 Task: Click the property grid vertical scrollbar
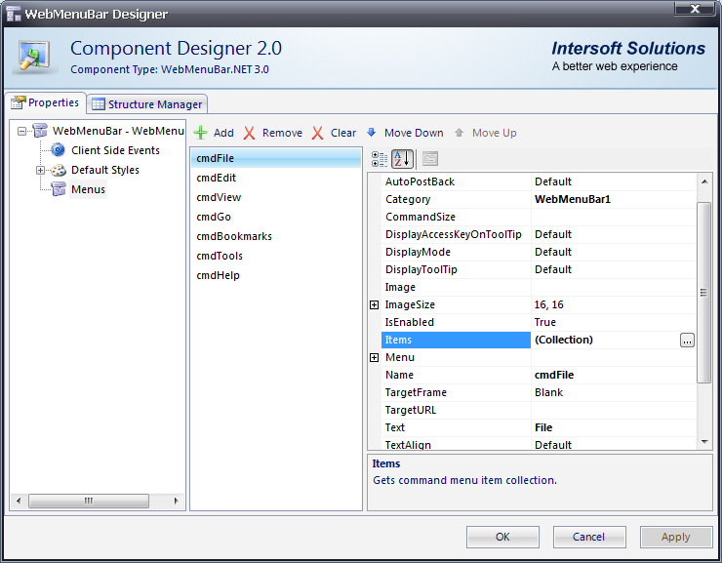tap(704, 293)
